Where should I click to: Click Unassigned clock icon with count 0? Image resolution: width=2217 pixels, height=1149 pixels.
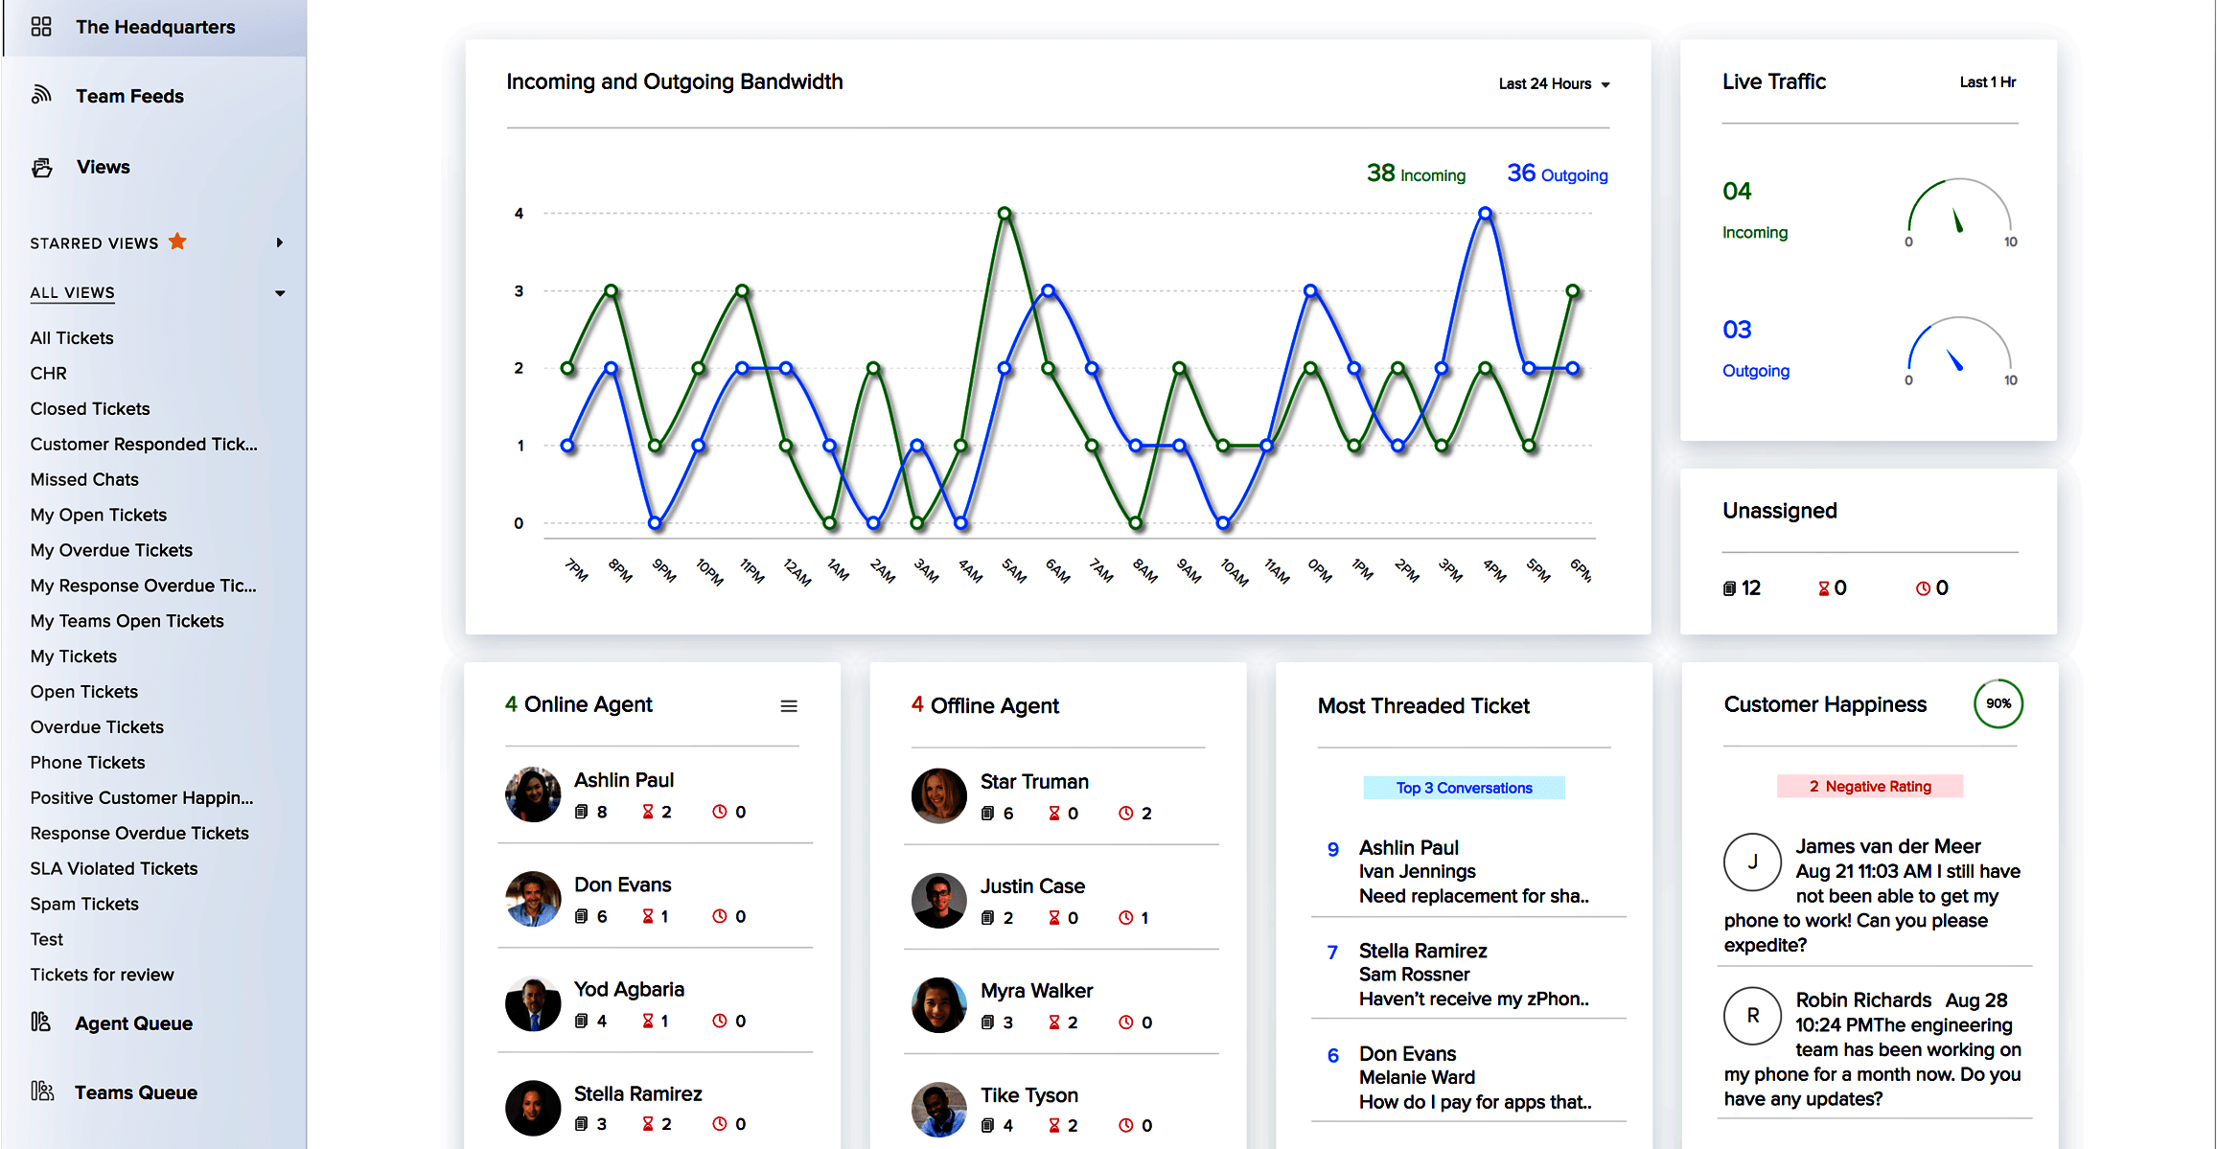point(1923,588)
